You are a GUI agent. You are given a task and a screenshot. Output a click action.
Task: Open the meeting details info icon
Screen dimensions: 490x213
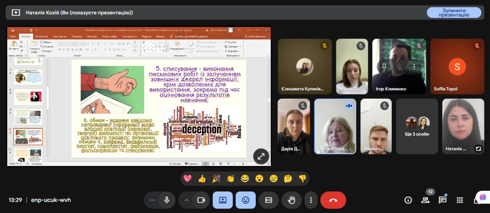(408, 200)
